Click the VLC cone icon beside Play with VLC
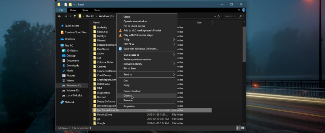This screenshot has width=325, height=133. coord(120,35)
